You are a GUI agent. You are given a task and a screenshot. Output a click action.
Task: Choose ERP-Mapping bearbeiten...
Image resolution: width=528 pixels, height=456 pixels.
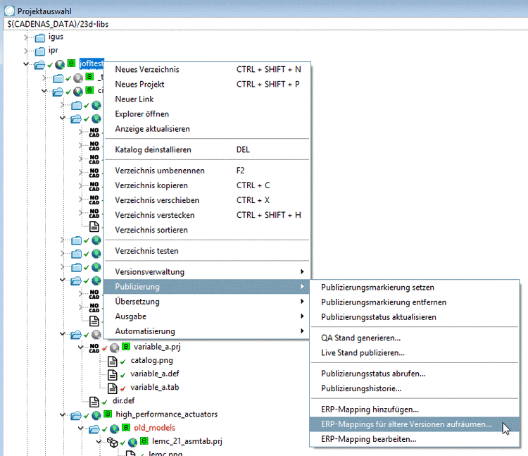pyautogui.click(x=415, y=439)
